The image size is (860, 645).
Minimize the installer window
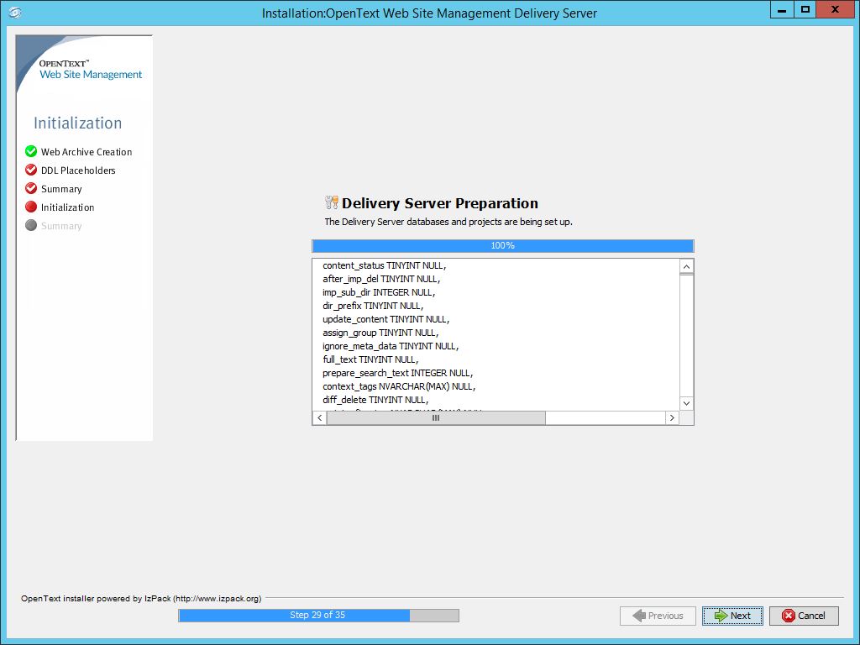(x=782, y=9)
